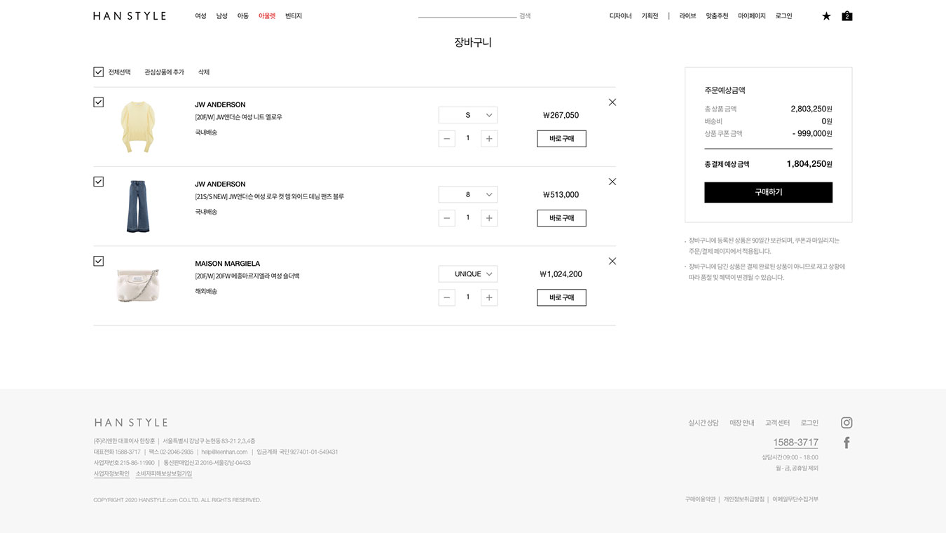Open the 빈티지 category menu
The width and height of the screenshot is (946, 533).
[x=294, y=16]
